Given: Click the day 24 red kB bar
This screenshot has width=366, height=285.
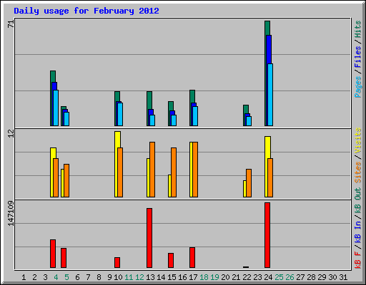Looking at the screenshot, I should 267,235.
